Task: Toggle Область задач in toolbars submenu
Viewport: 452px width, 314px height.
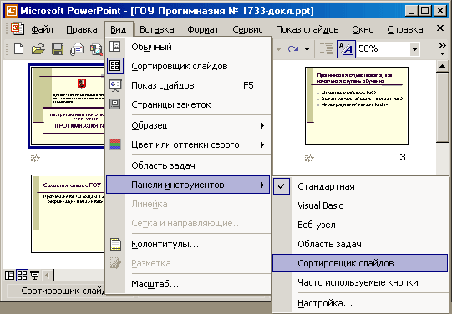Action: point(360,244)
